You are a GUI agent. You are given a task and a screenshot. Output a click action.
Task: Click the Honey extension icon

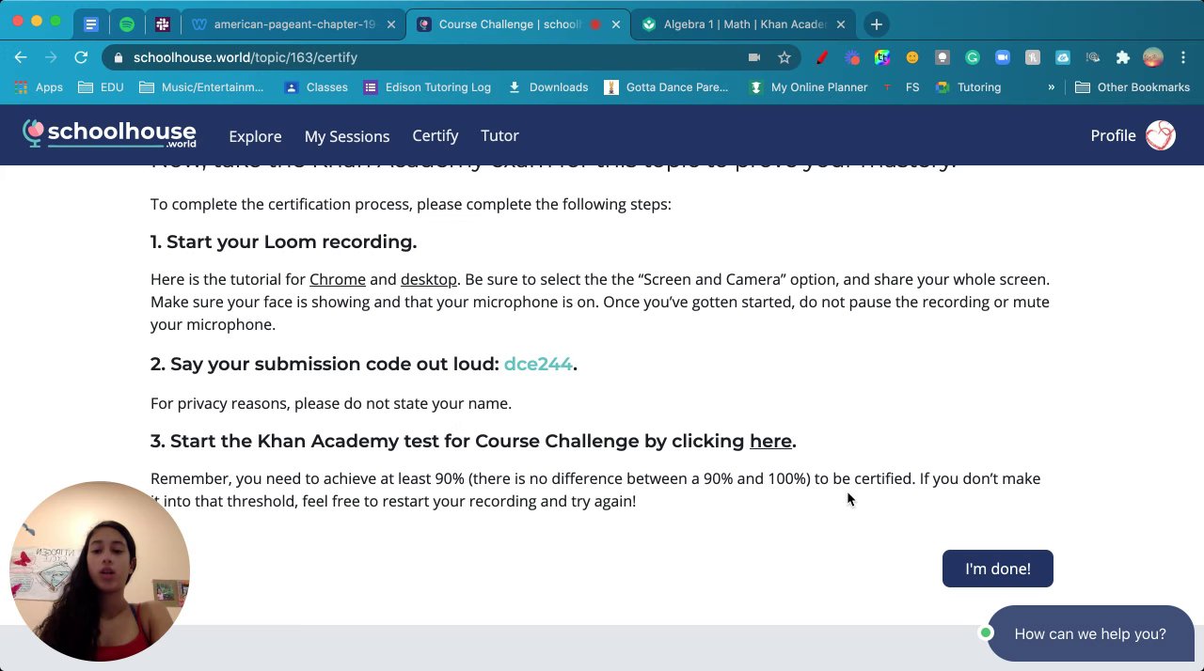tap(1033, 58)
